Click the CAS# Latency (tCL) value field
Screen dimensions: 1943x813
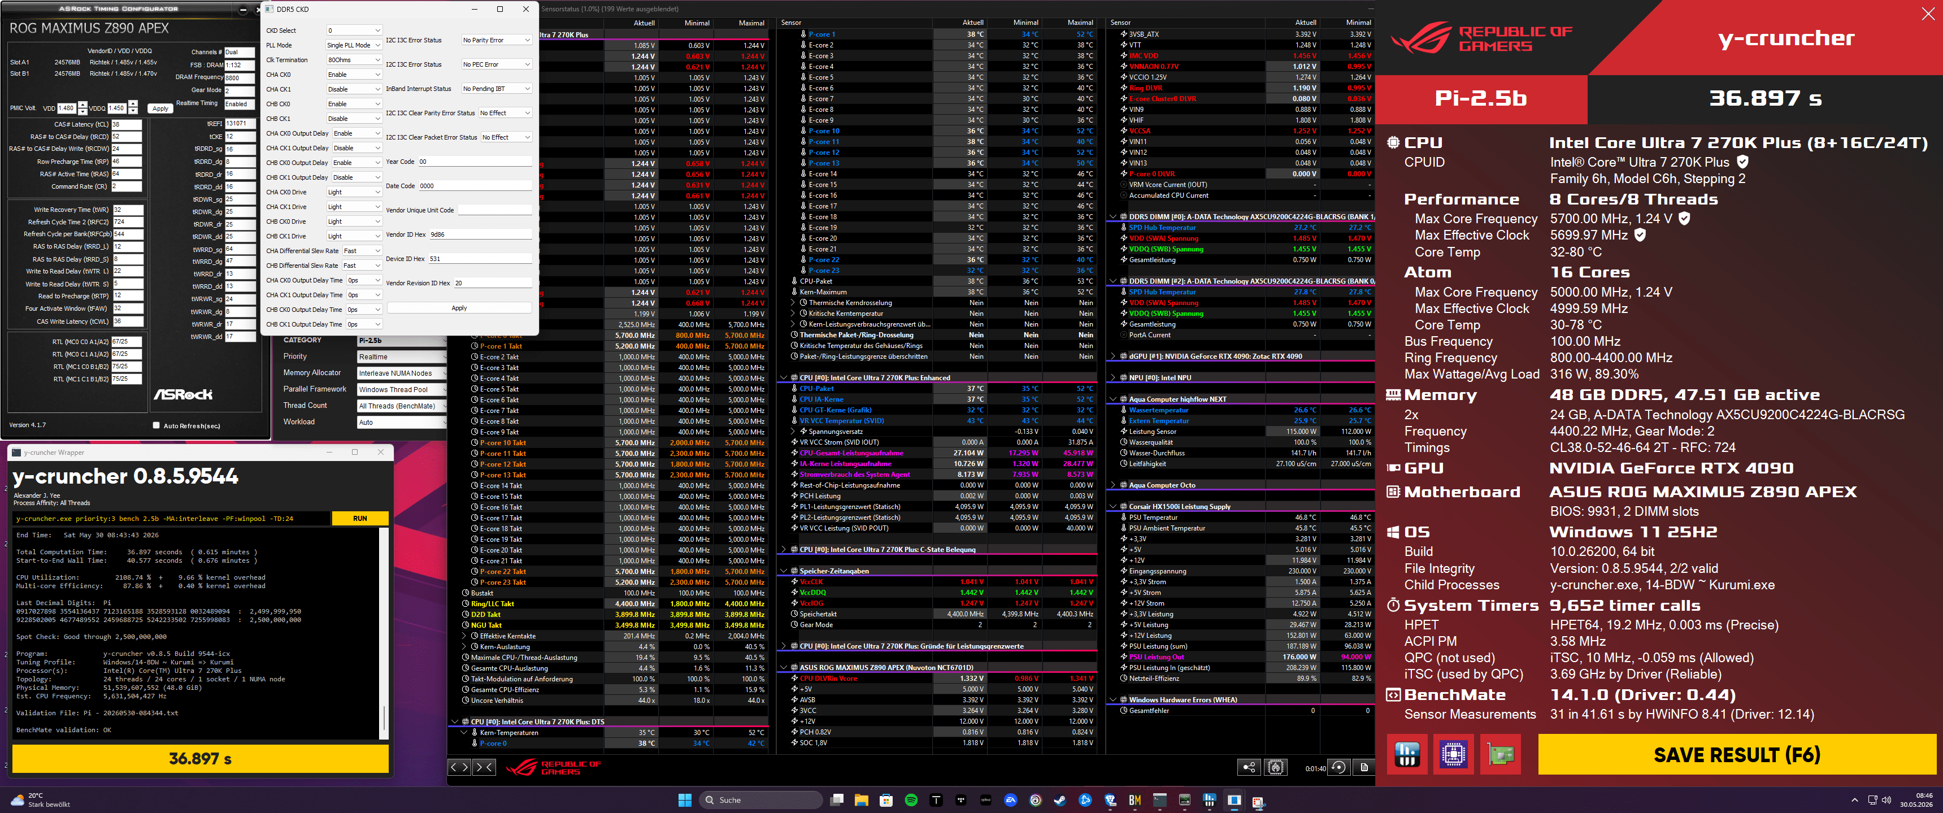click(127, 124)
